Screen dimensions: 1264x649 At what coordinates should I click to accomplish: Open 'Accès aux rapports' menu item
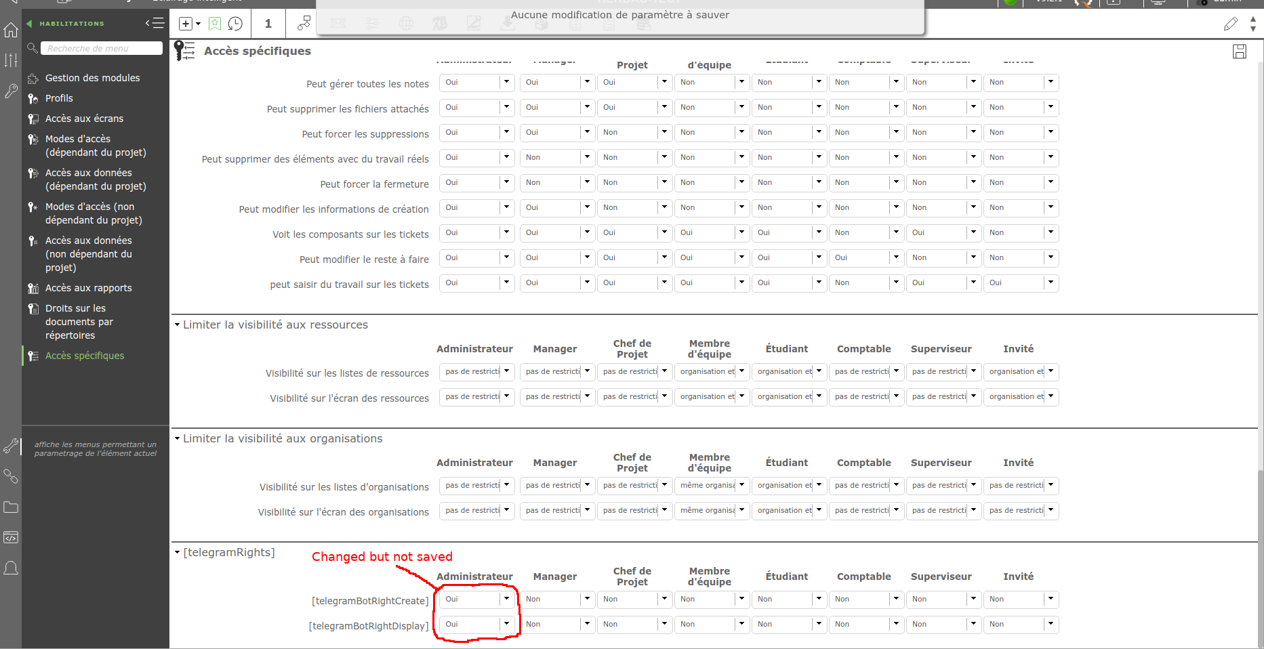coord(88,288)
